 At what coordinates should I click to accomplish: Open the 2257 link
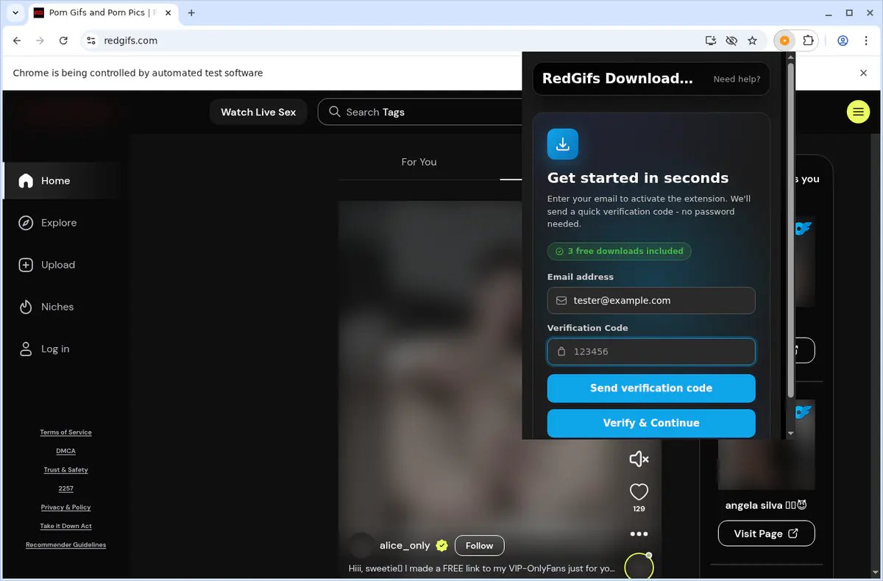(65, 488)
